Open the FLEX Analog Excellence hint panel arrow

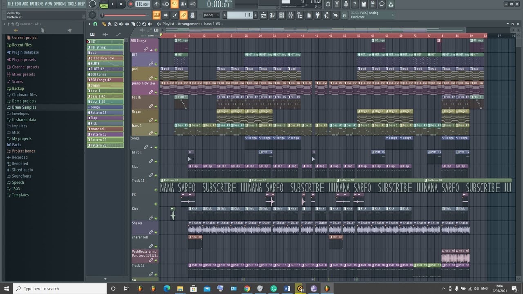pos(393,15)
